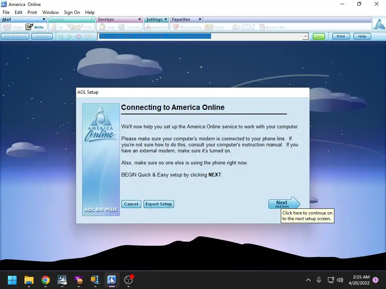Open File Explorer from taskbar
Screen dimensions: 386x289
coord(29,280)
